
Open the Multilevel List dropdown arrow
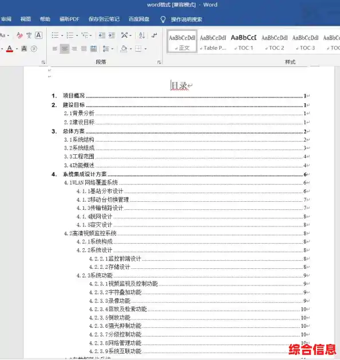coord(91,36)
